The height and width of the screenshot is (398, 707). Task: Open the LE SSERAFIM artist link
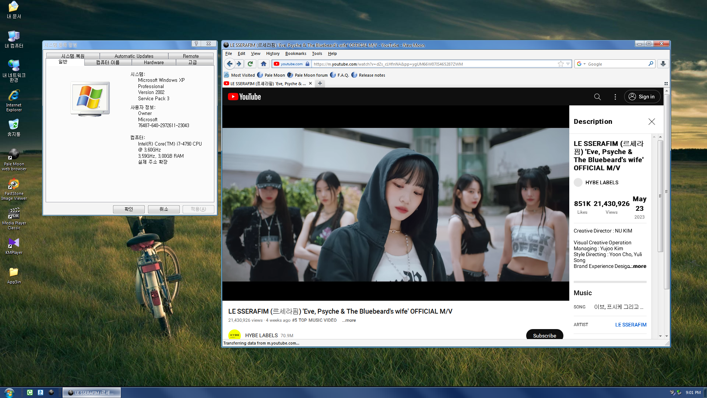point(631,325)
